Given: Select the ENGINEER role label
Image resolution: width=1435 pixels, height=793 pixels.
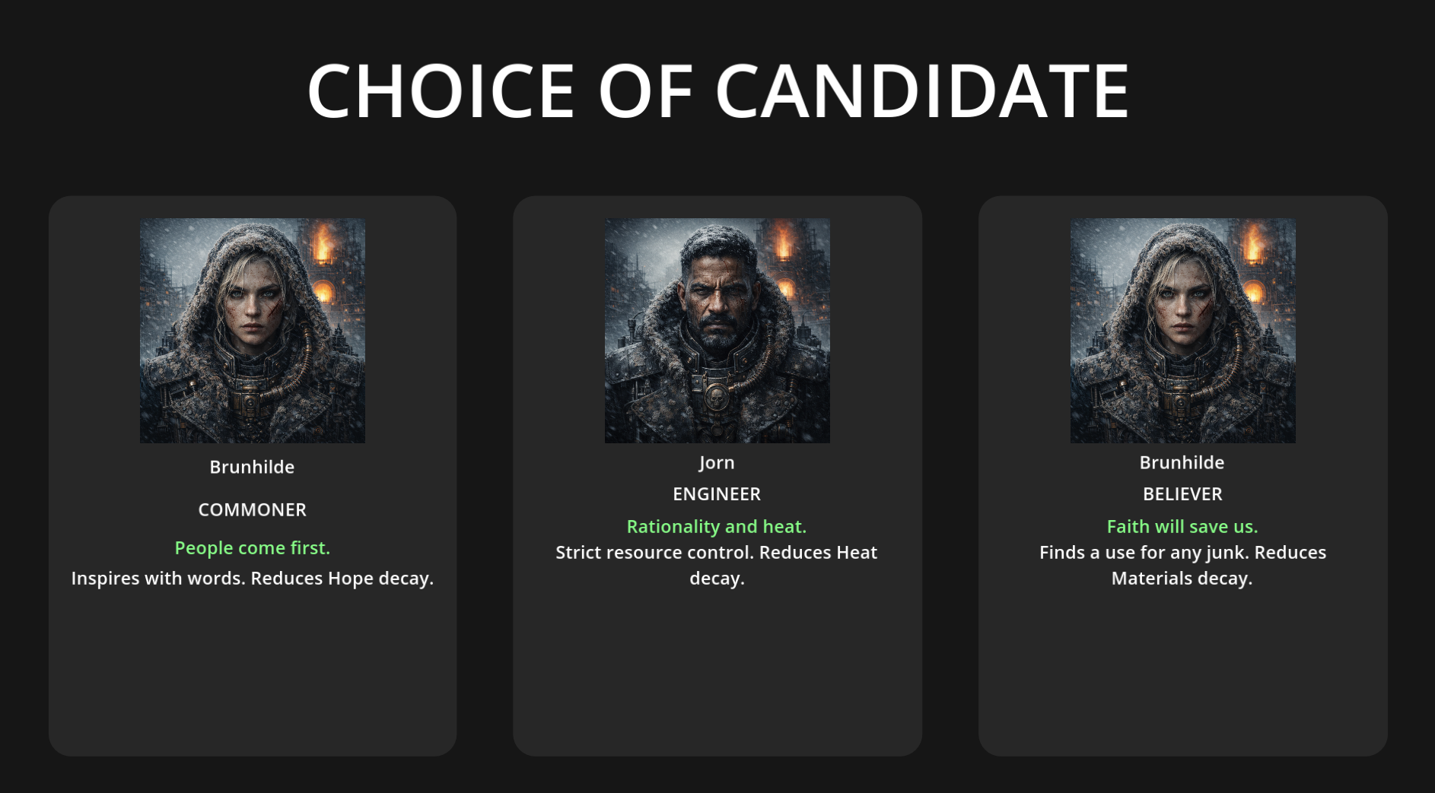Looking at the screenshot, I should 717,494.
